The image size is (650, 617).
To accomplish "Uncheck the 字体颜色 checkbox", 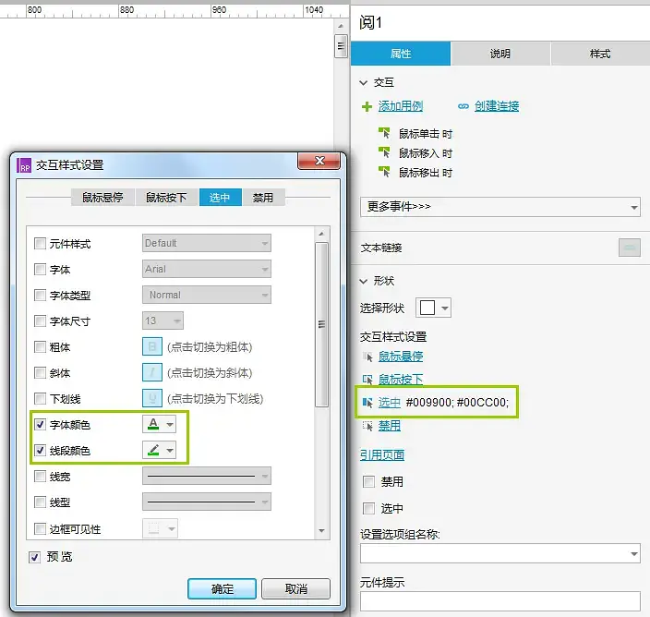I will tap(40, 425).
